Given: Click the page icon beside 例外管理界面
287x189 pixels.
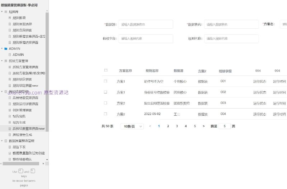Looking at the screenshot, I should (10, 110).
